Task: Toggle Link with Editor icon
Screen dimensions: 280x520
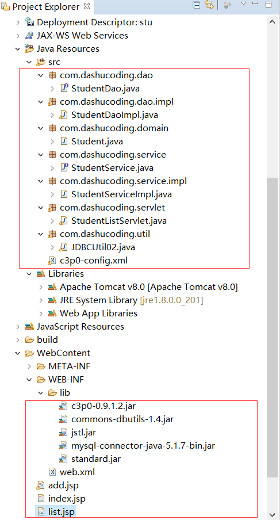Action: [x=209, y=5]
